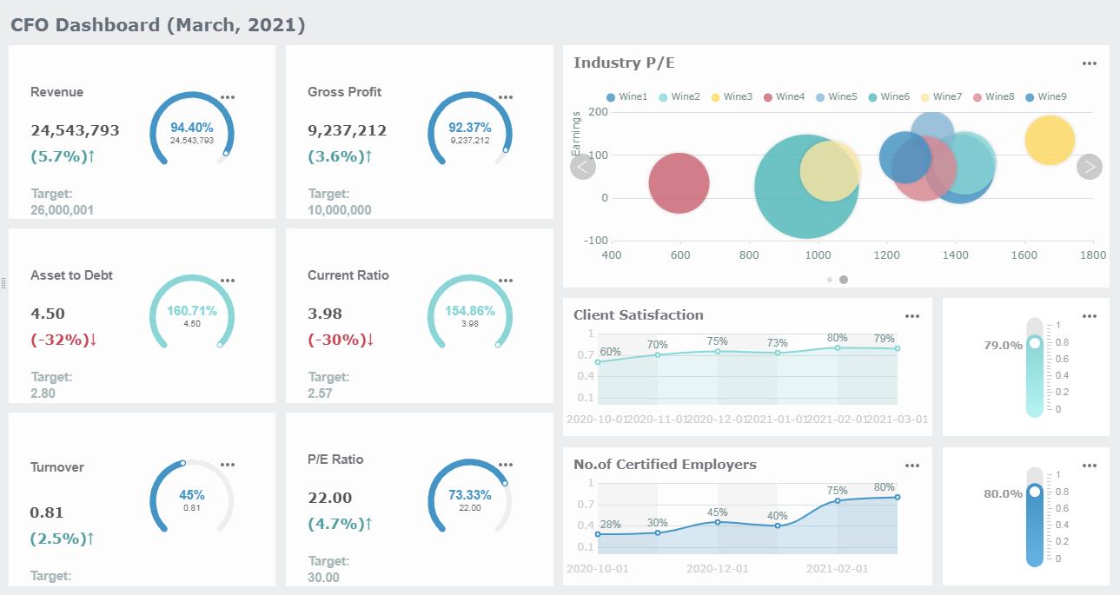Open the P/E Ratio card's ellipsis menu
This screenshot has width=1120, height=595.
coord(506,465)
